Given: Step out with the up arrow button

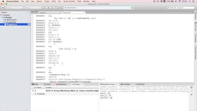Looking at the screenshot, I should (x=56, y=8).
